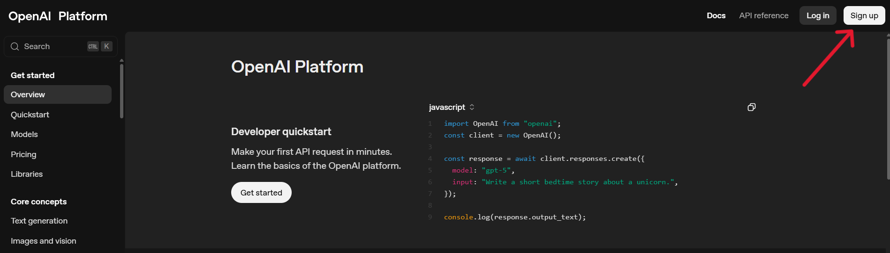Click the Developer quickstart heading
This screenshot has height=253, width=890.
click(281, 132)
